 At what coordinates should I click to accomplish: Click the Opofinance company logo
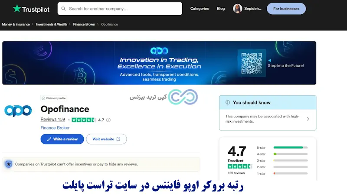(18, 110)
